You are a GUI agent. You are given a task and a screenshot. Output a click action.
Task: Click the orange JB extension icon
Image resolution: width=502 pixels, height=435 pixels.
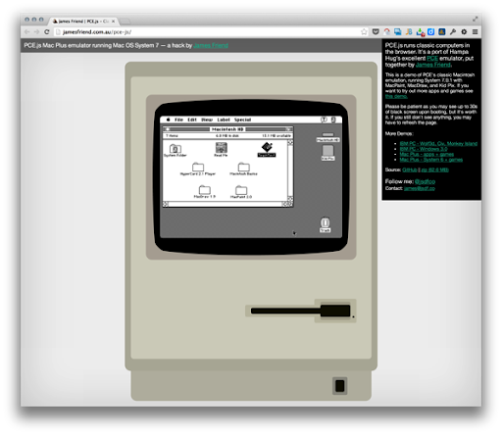(409, 31)
